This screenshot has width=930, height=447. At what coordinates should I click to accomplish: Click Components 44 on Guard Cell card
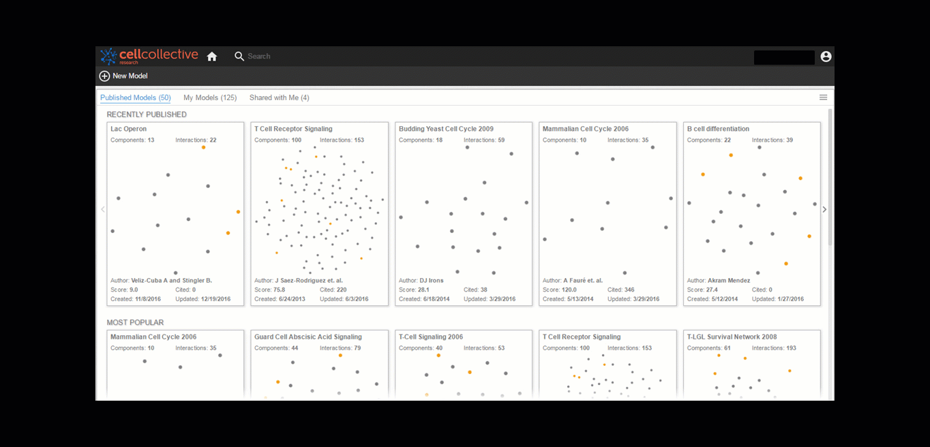click(x=295, y=348)
